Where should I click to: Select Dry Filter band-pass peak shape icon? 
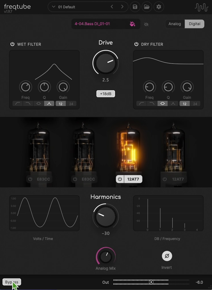point(173,104)
